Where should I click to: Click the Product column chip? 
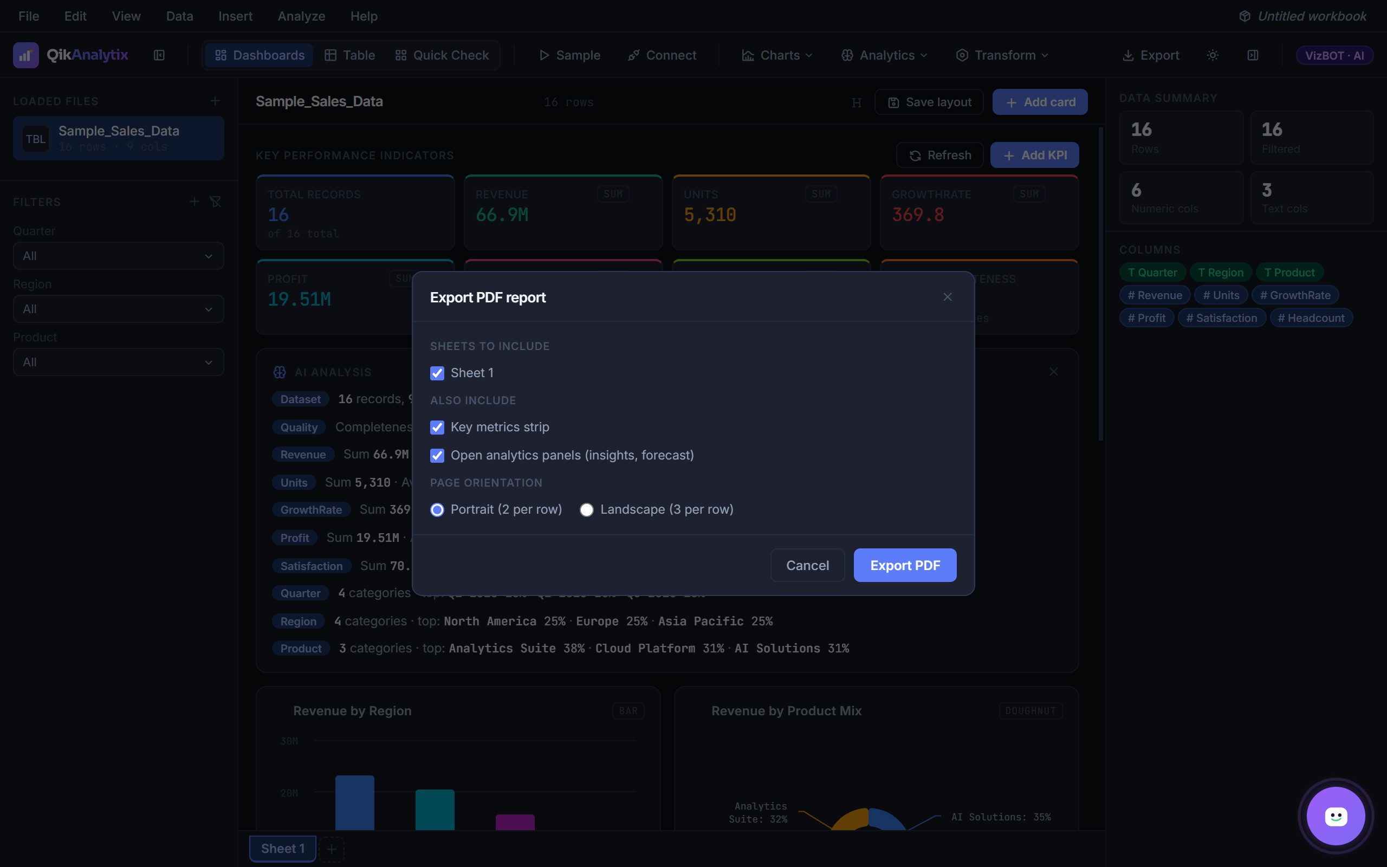point(1289,273)
